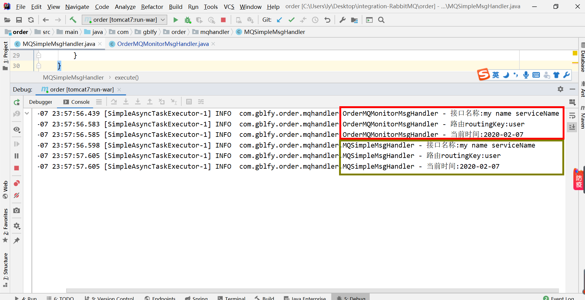Close the order tomcat7 debug session tab
Image resolution: width=585 pixels, height=300 pixels.
(119, 89)
